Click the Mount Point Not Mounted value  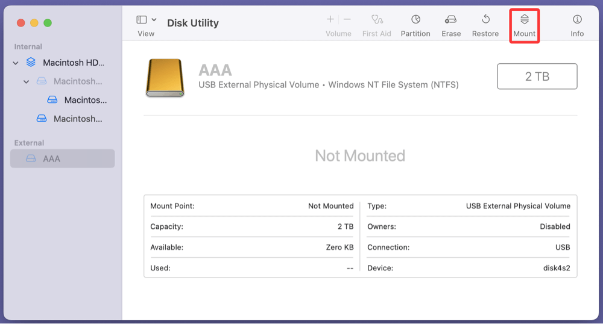330,206
